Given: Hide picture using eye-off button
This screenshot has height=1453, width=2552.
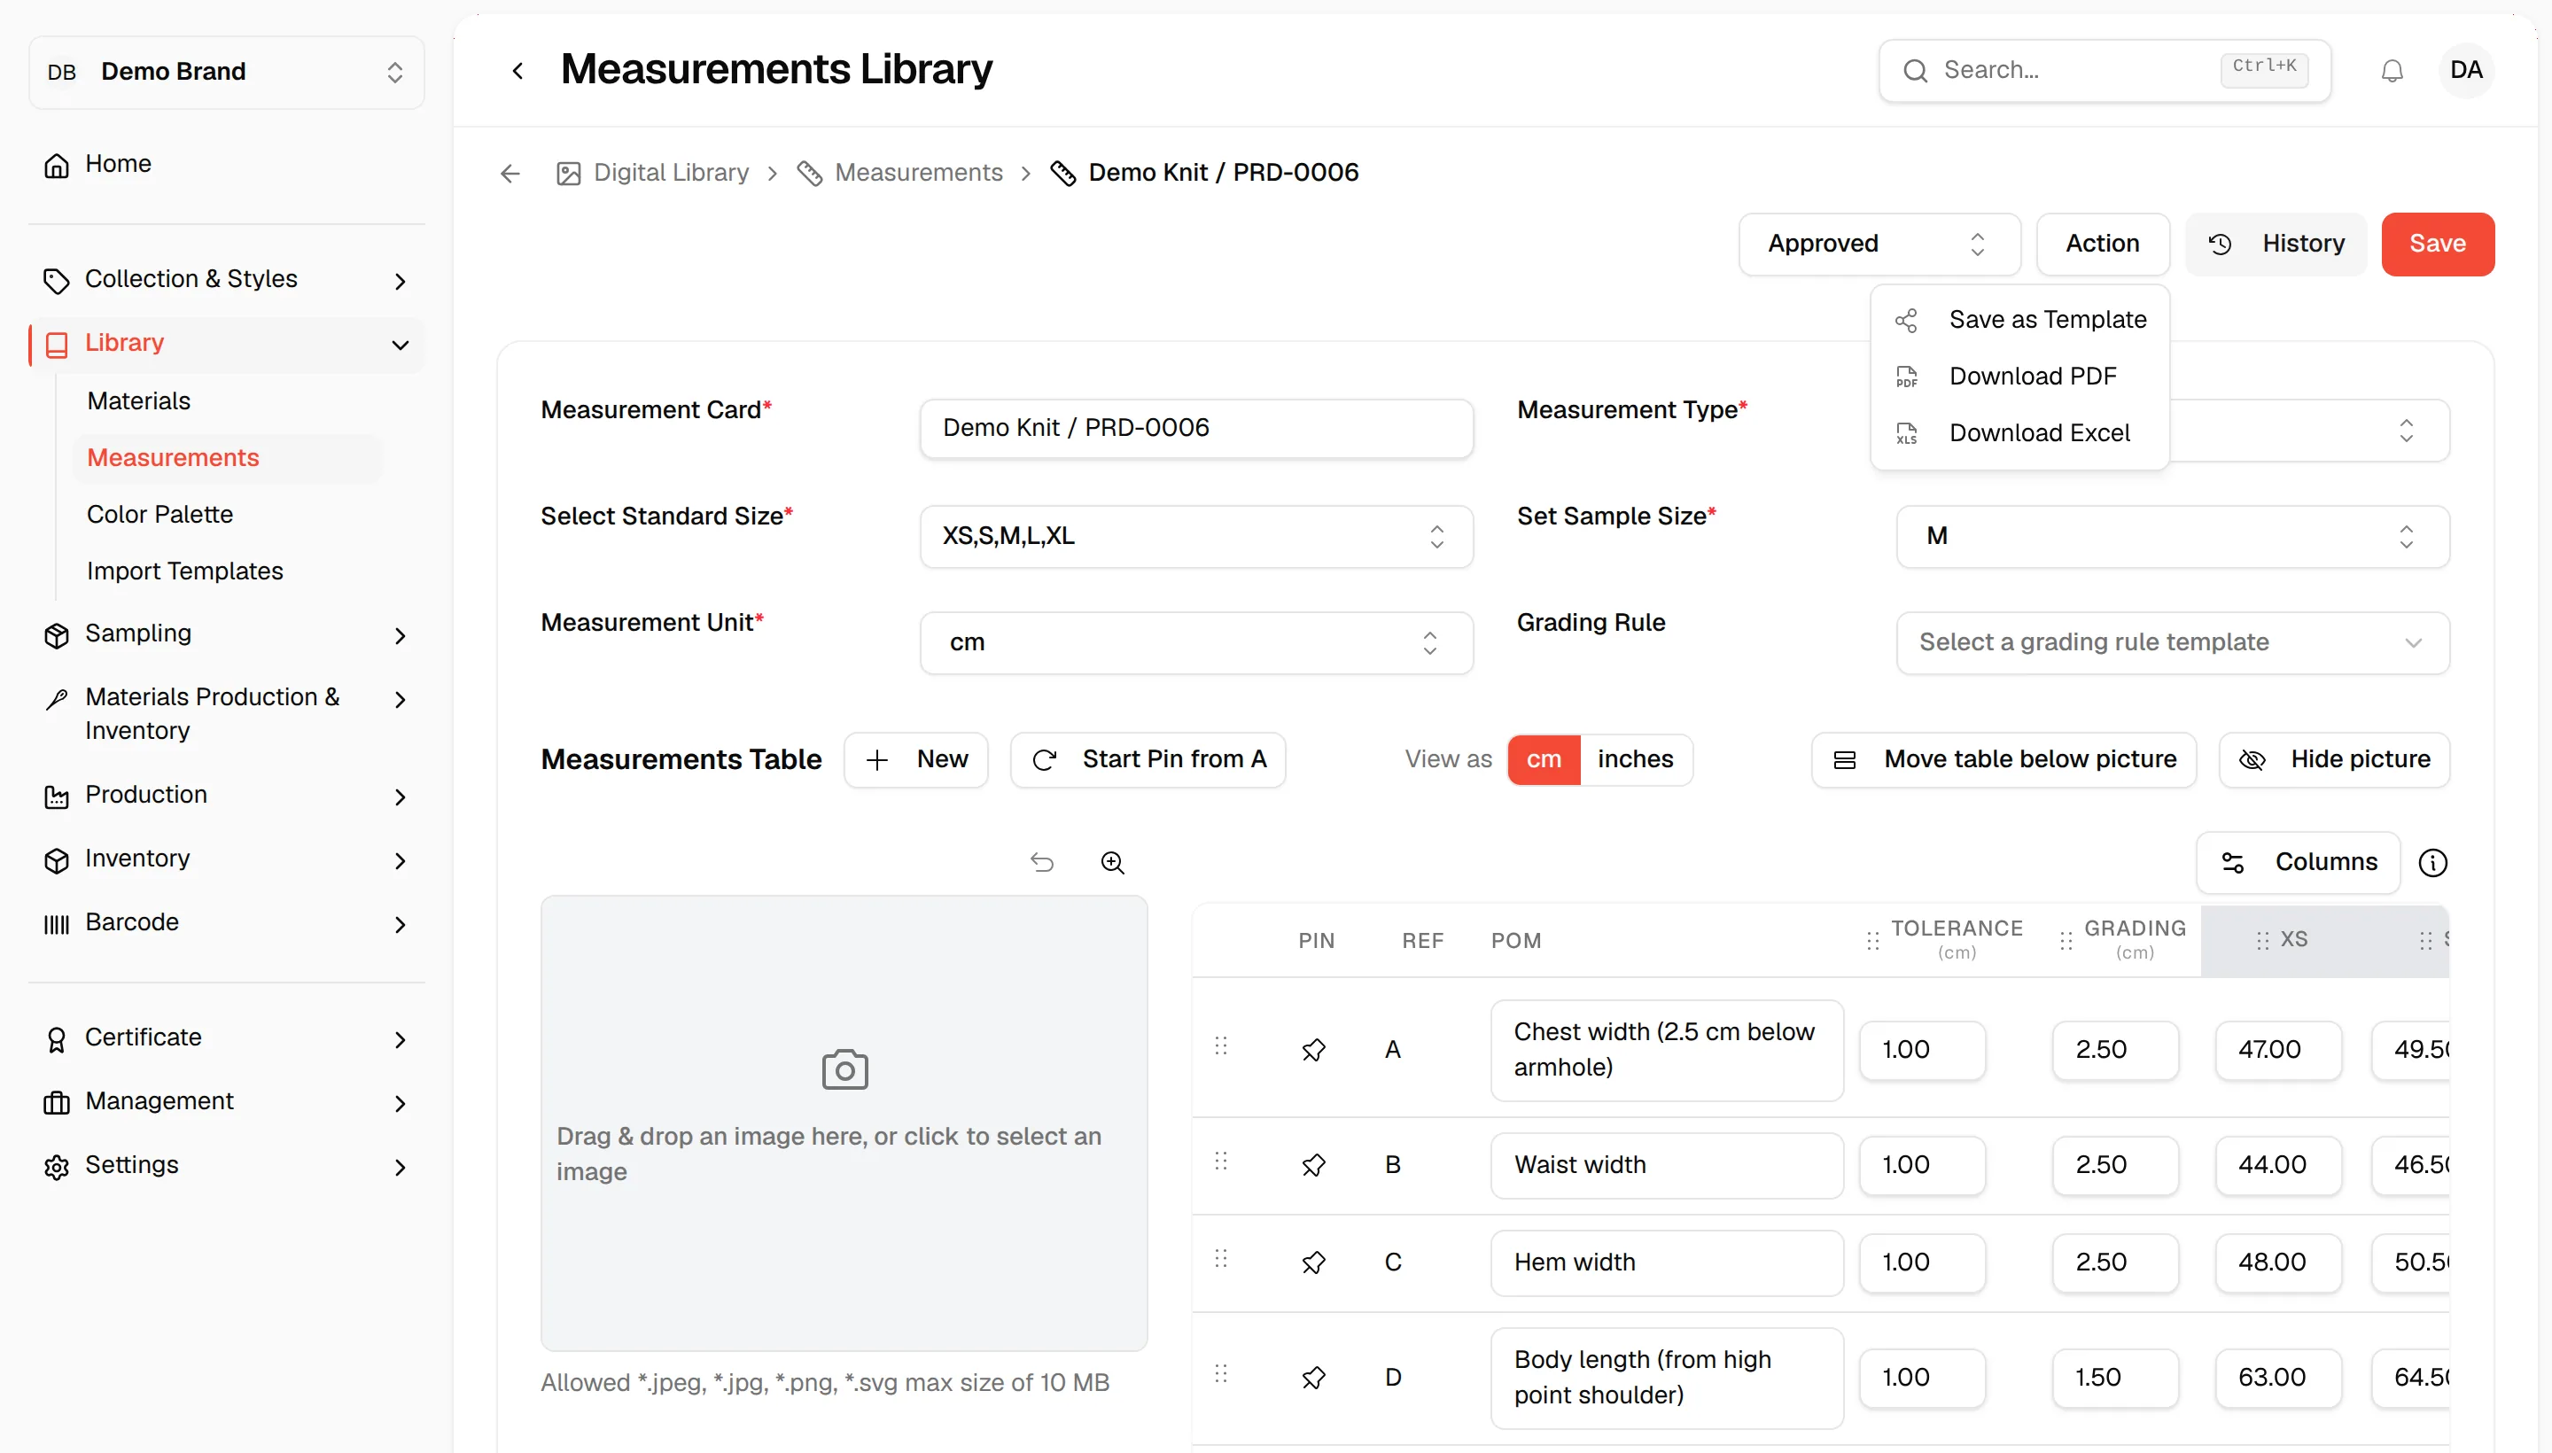Looking at the screenshot, I should coord(2333,759).
